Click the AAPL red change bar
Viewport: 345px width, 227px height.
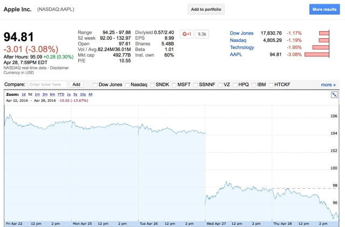[x=317, y=54]
